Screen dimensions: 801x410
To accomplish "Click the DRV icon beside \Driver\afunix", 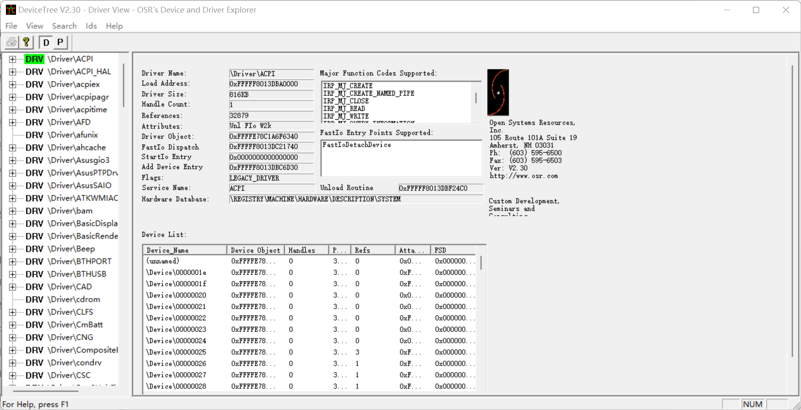I will [x=34, y=135].
